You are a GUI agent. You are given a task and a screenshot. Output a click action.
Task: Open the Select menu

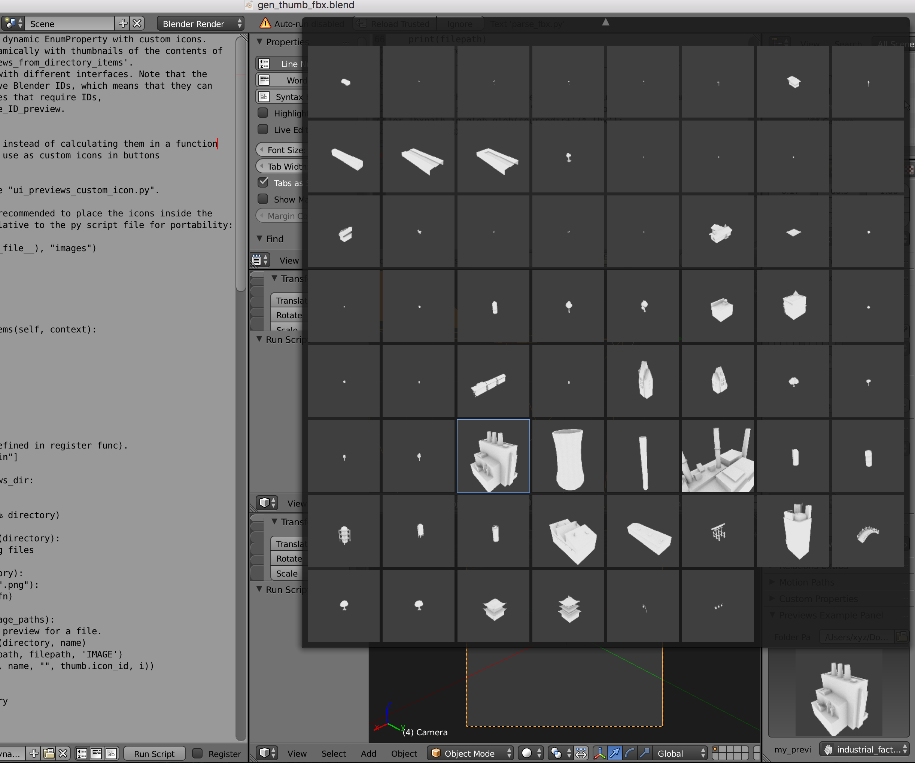click(x=333, y=753)
